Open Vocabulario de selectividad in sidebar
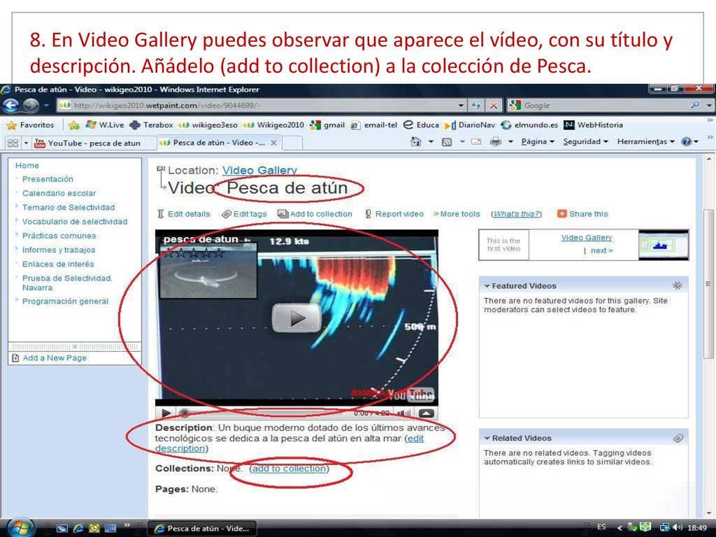The height and width of the screenshot is (537, 716). click(75, 222)
